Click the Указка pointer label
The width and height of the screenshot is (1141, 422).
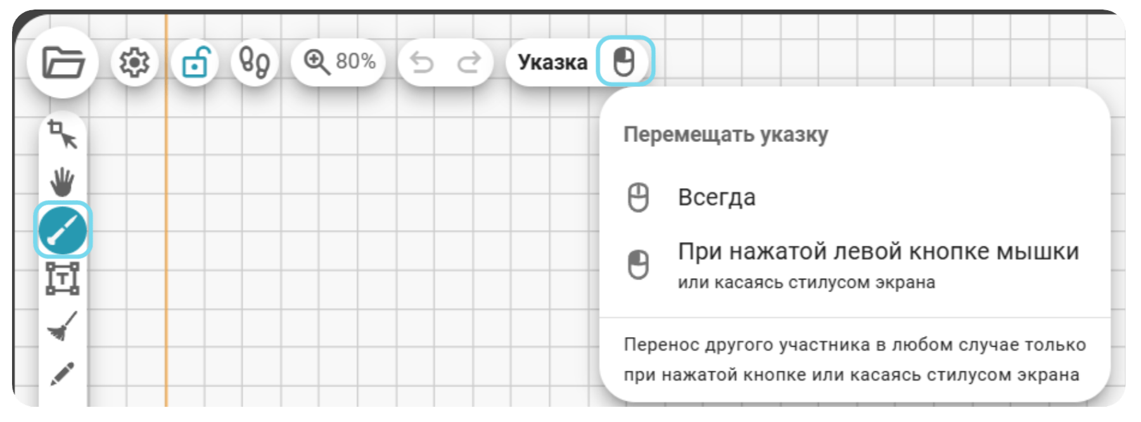tap(552, 62)
